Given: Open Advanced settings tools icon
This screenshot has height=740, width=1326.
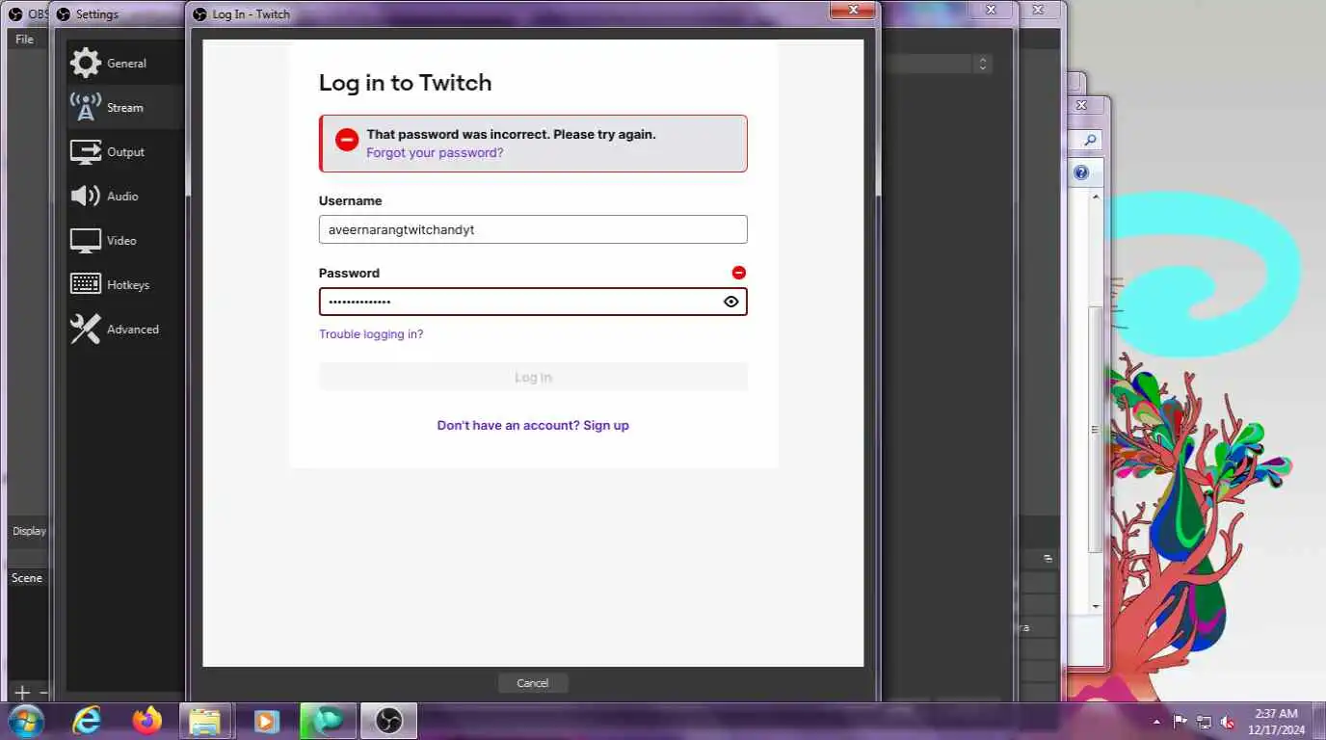Looking at the screenshot, I should click(85, 329).
